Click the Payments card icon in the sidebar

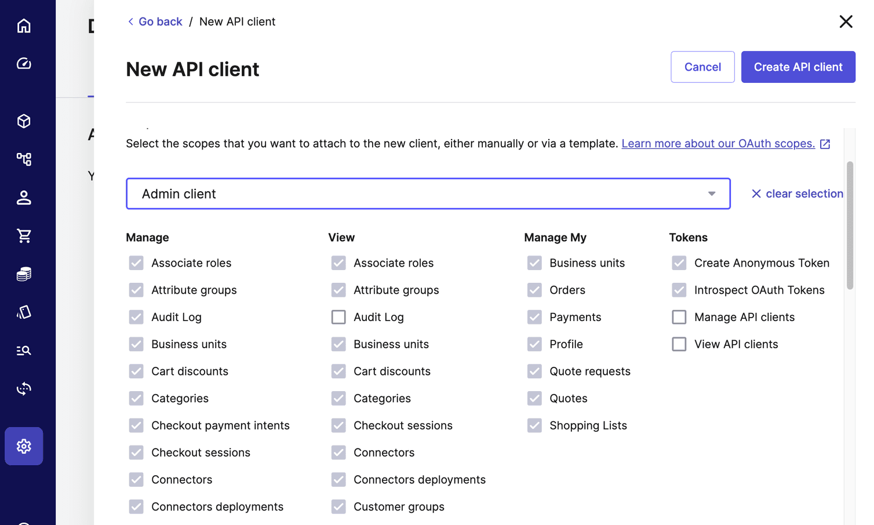pyautogui.click(x=23, y=312)
